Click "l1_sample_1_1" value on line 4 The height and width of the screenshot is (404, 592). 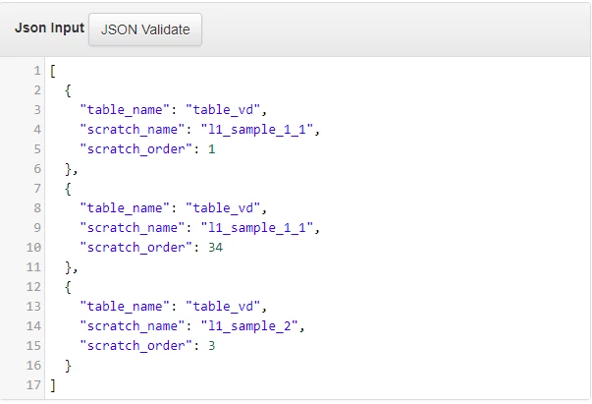(257, 130)
